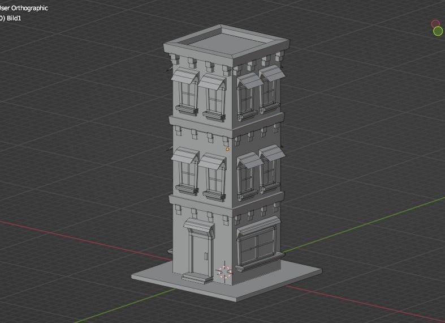Select the large ground-floor shop window
The height and width of the screenshot is (323, 445).
[x=257, y=245]
